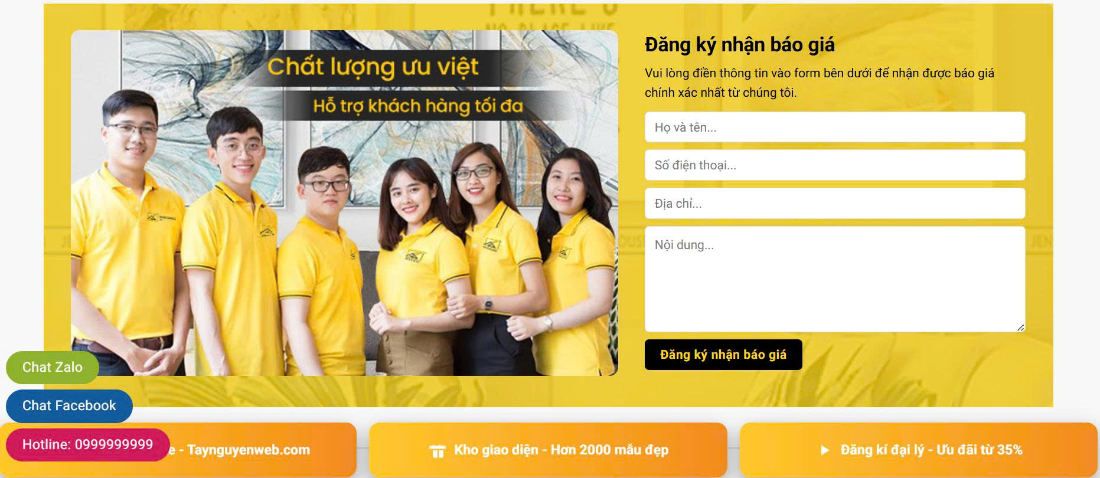Click the play triangle icon before Đăng kí đại lý
1100x478 pixels.
825,450
